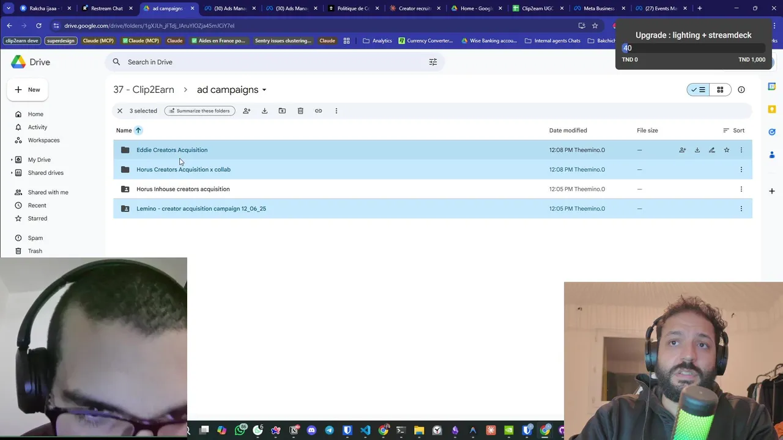This screenshot has width=783, height=440.
Task: Open Home in the Drive sidebar
Action: click(x=35, y=114)
